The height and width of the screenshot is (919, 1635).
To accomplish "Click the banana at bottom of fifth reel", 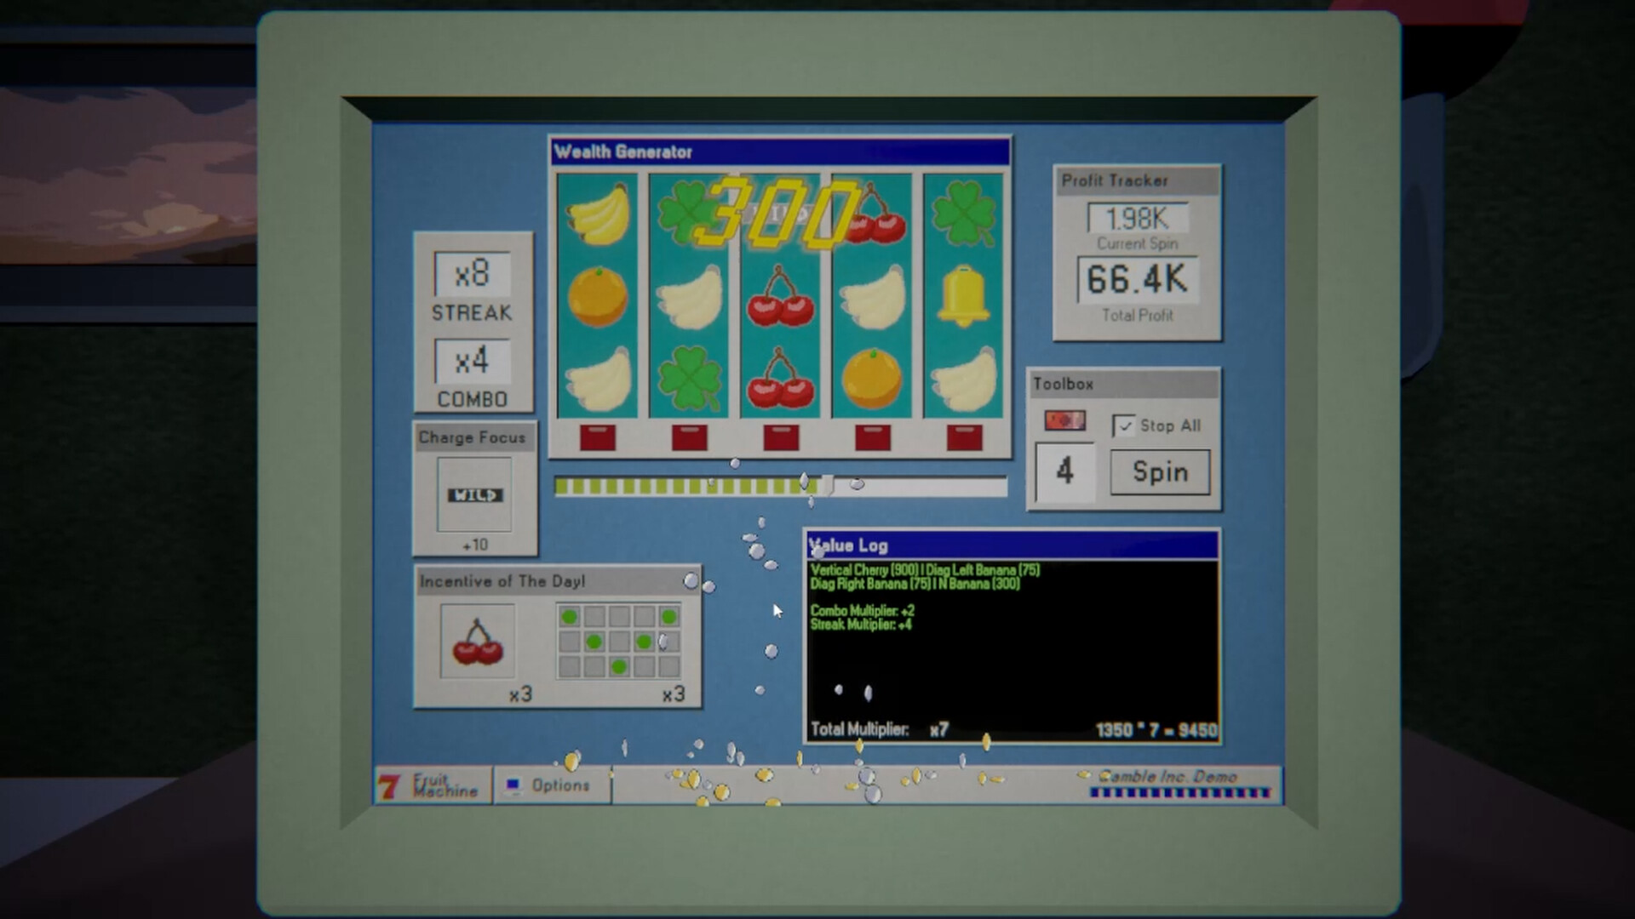I will point(964,379).
